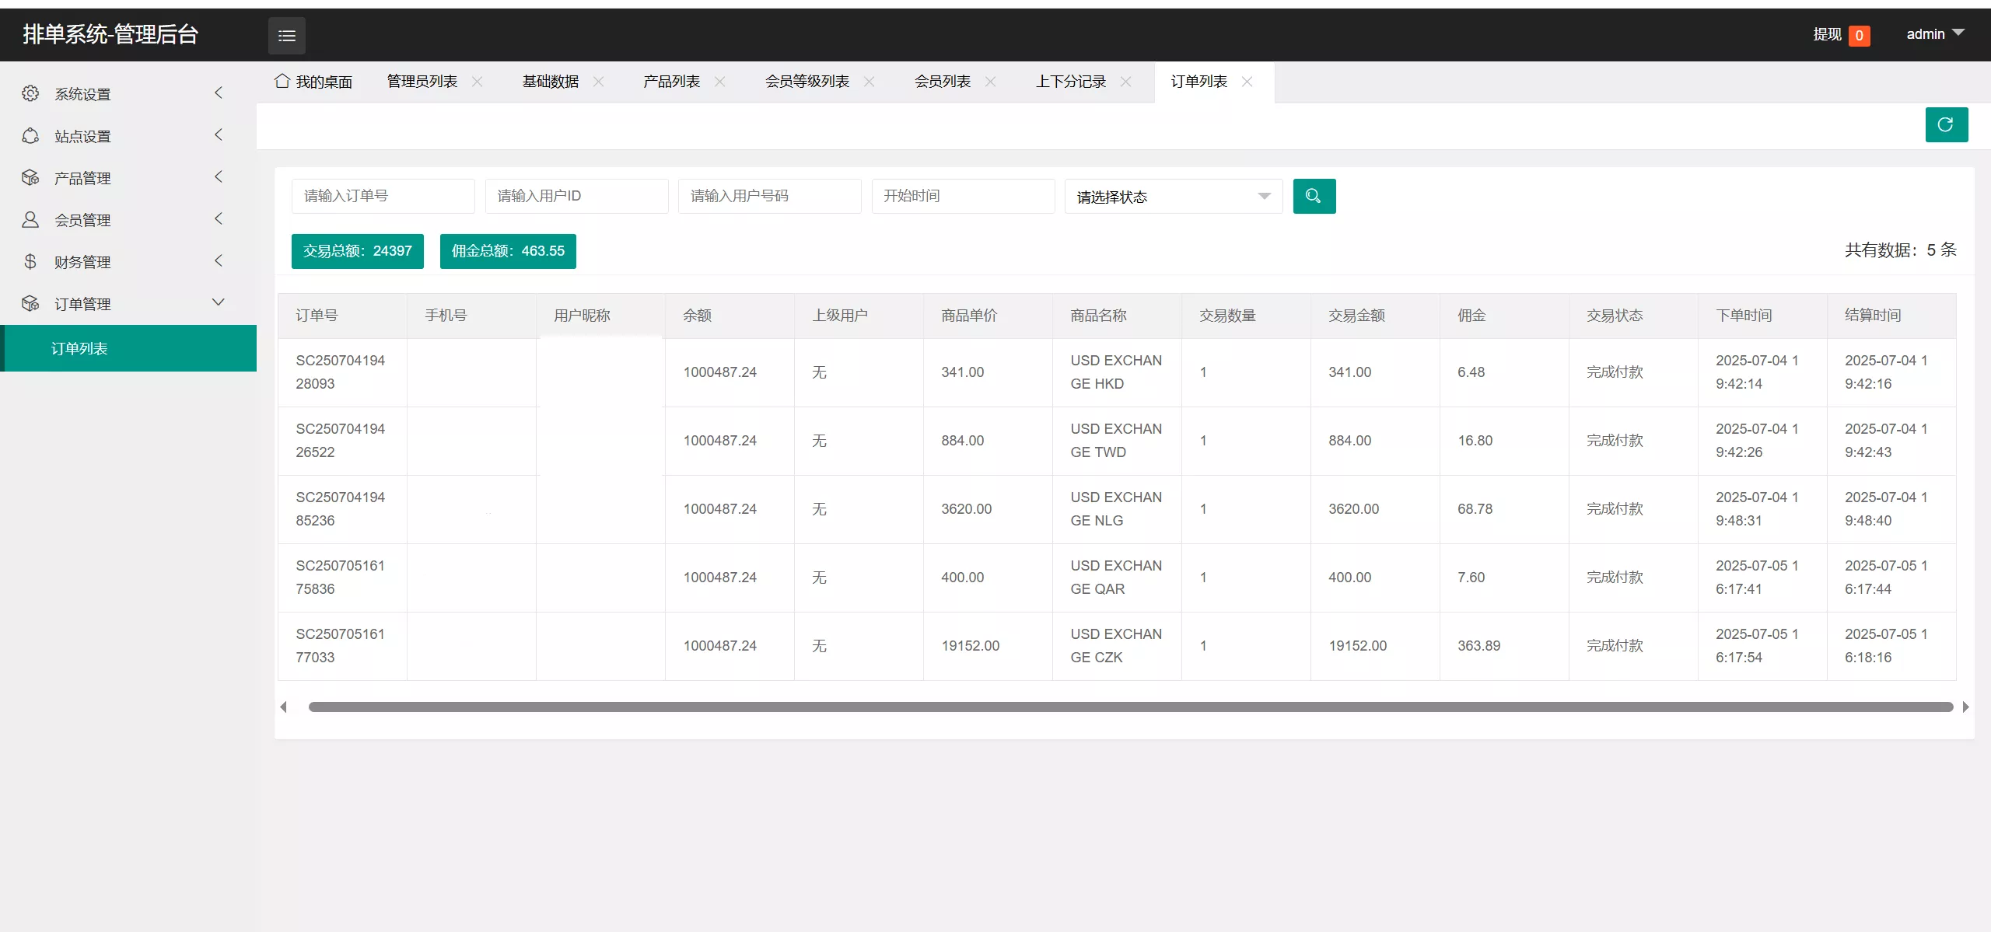Close the 上下分记录 tab
The image size is (1991, 932).
point(1126,82)
